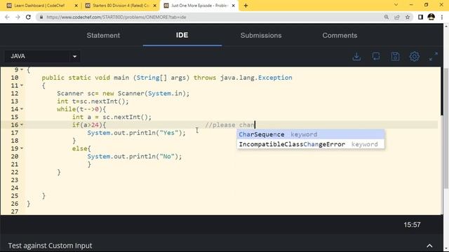This screenshot has width=449, height=252.
Task: Reset the code with the refresh icon
Action: pyautogui.click(x=376, y=56)
